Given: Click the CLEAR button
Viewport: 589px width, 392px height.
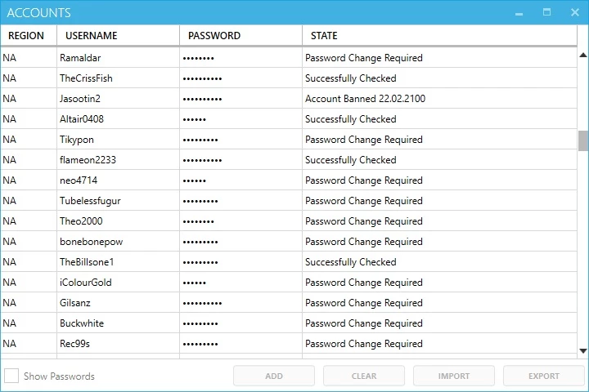Looking at the screenshot, I should click(x=364, y=376).
